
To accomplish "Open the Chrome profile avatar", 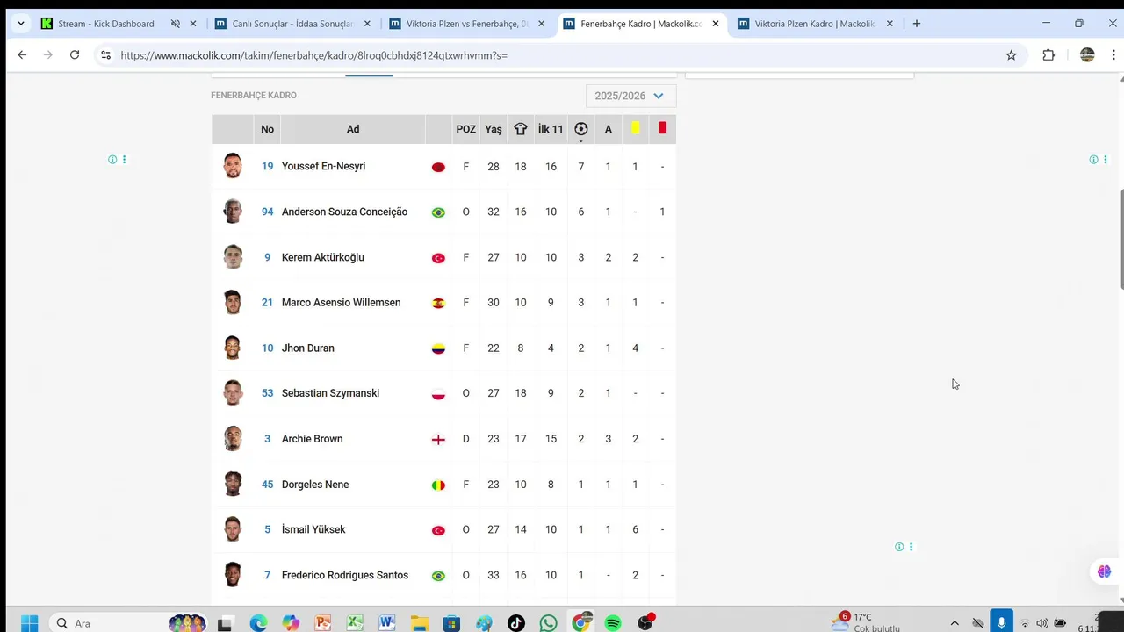I will (x=1087, y=54).
